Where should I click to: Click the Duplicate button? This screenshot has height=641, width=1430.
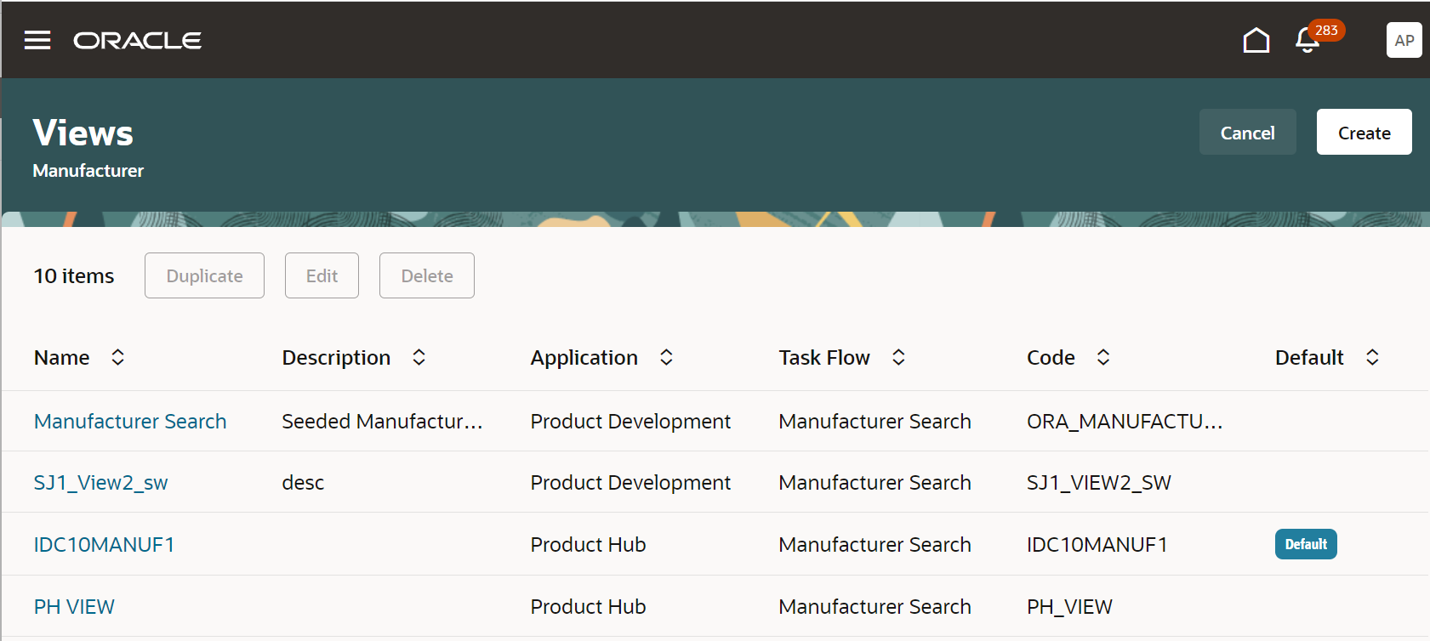coord(204,275)
